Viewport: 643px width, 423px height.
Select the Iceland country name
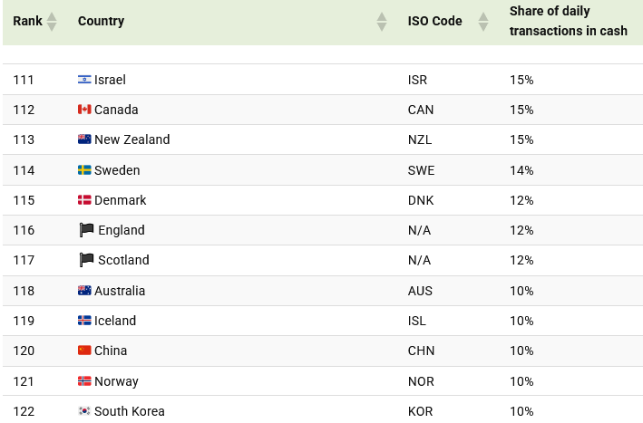point(115,321)
